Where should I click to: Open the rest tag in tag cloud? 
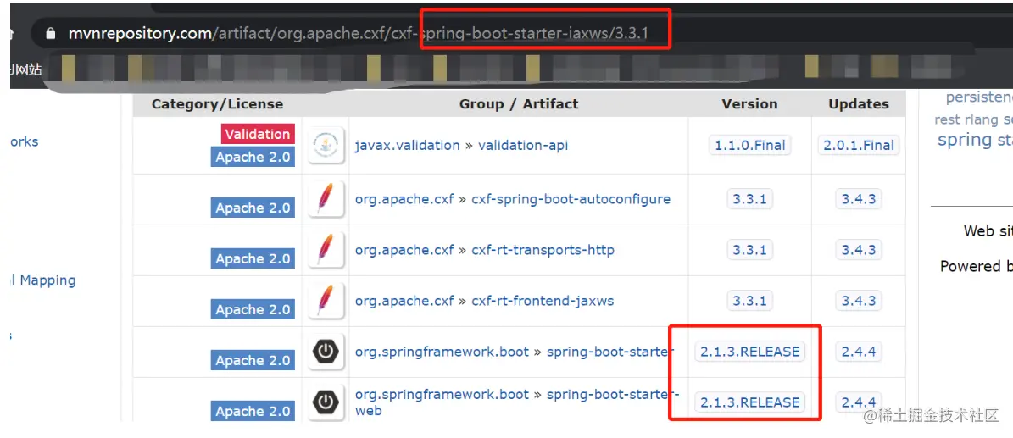point(947,119)
